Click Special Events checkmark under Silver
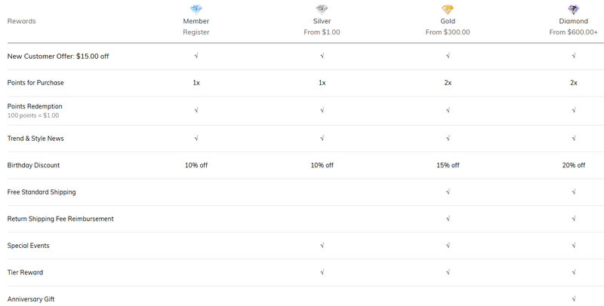 point(322,246)
